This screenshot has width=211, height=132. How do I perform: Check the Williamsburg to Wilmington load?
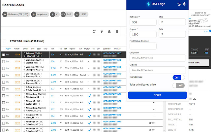click(4, 96)
